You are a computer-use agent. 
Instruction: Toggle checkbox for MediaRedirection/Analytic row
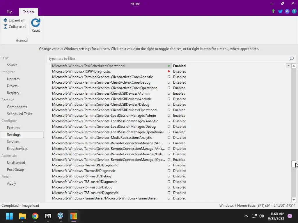coord(169,137)
